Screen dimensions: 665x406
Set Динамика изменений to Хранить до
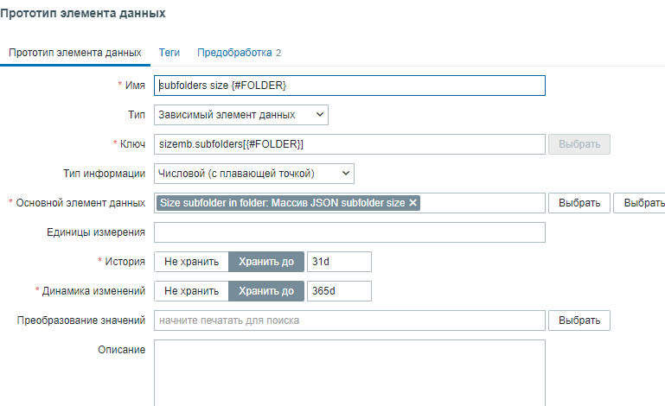pos(266,291)
